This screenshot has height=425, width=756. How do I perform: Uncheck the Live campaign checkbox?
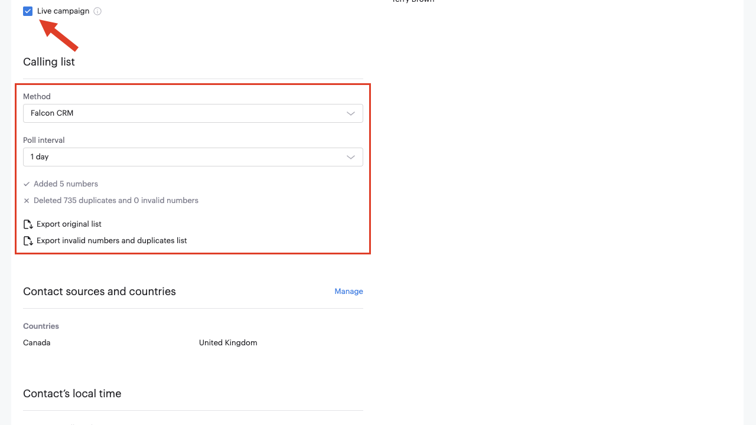pos(28,11)
